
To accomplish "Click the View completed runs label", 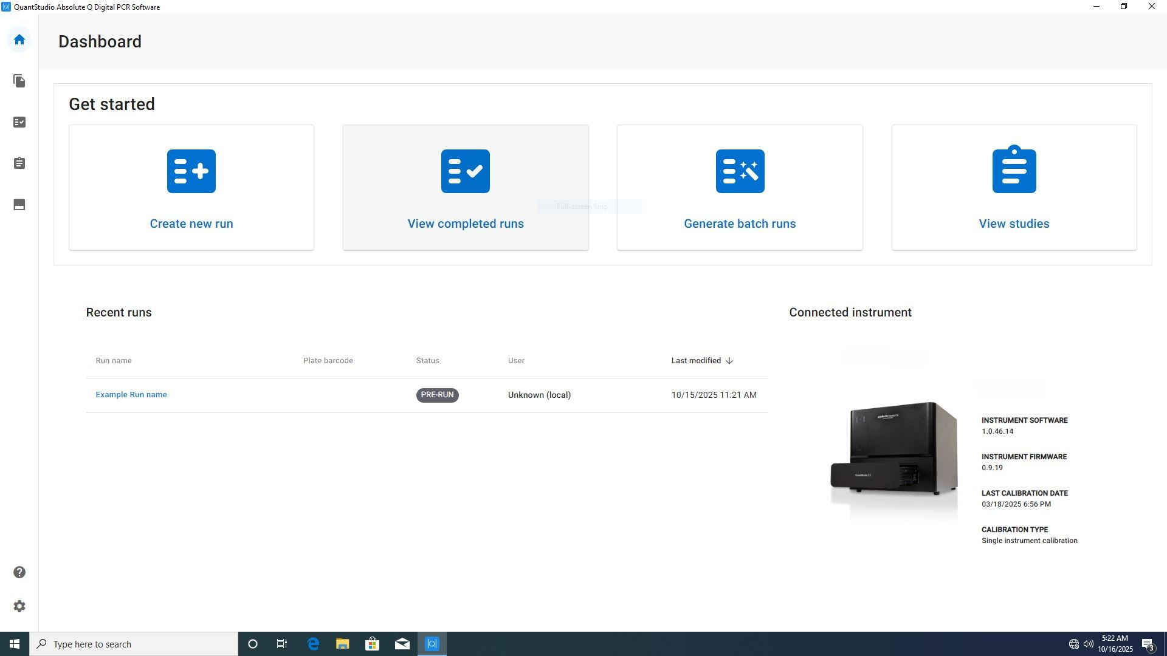I will 466,224.
